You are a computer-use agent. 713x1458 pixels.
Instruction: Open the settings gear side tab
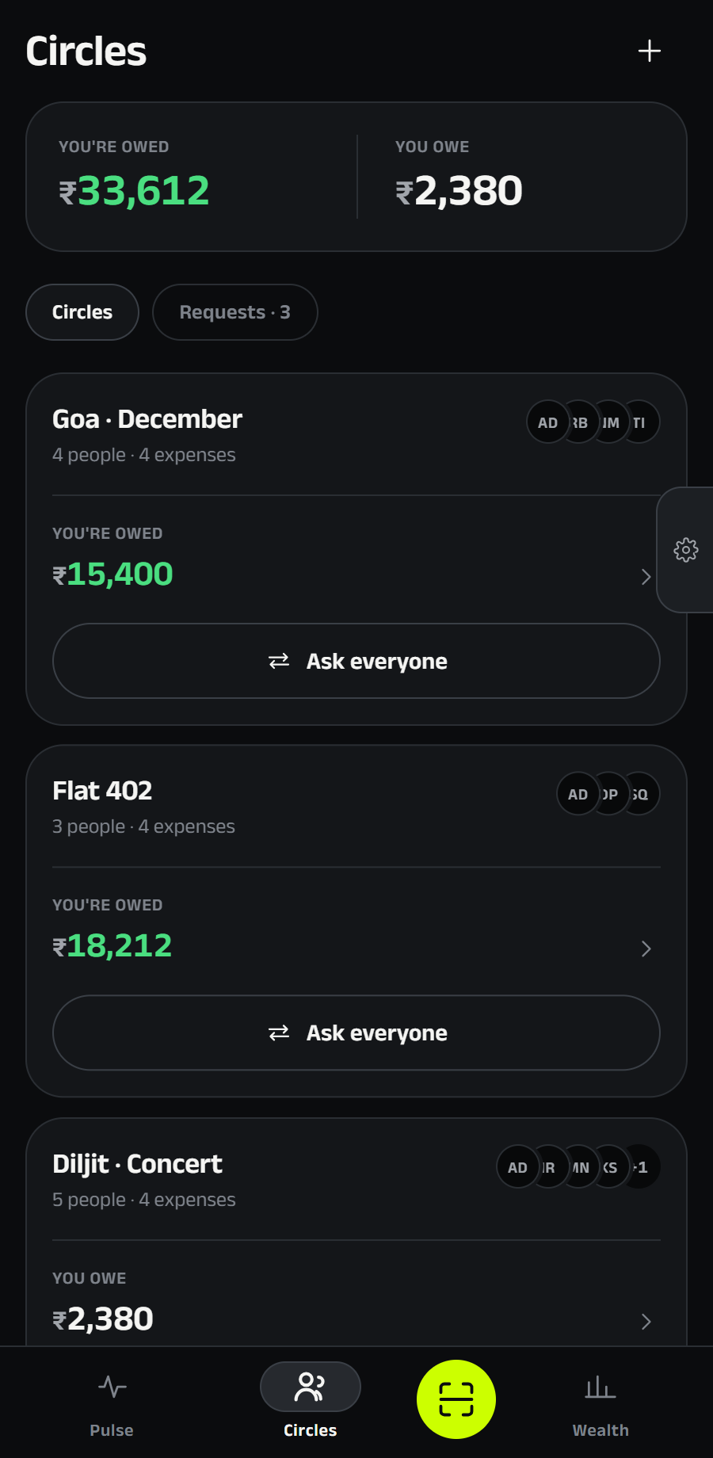pos(685,550)
